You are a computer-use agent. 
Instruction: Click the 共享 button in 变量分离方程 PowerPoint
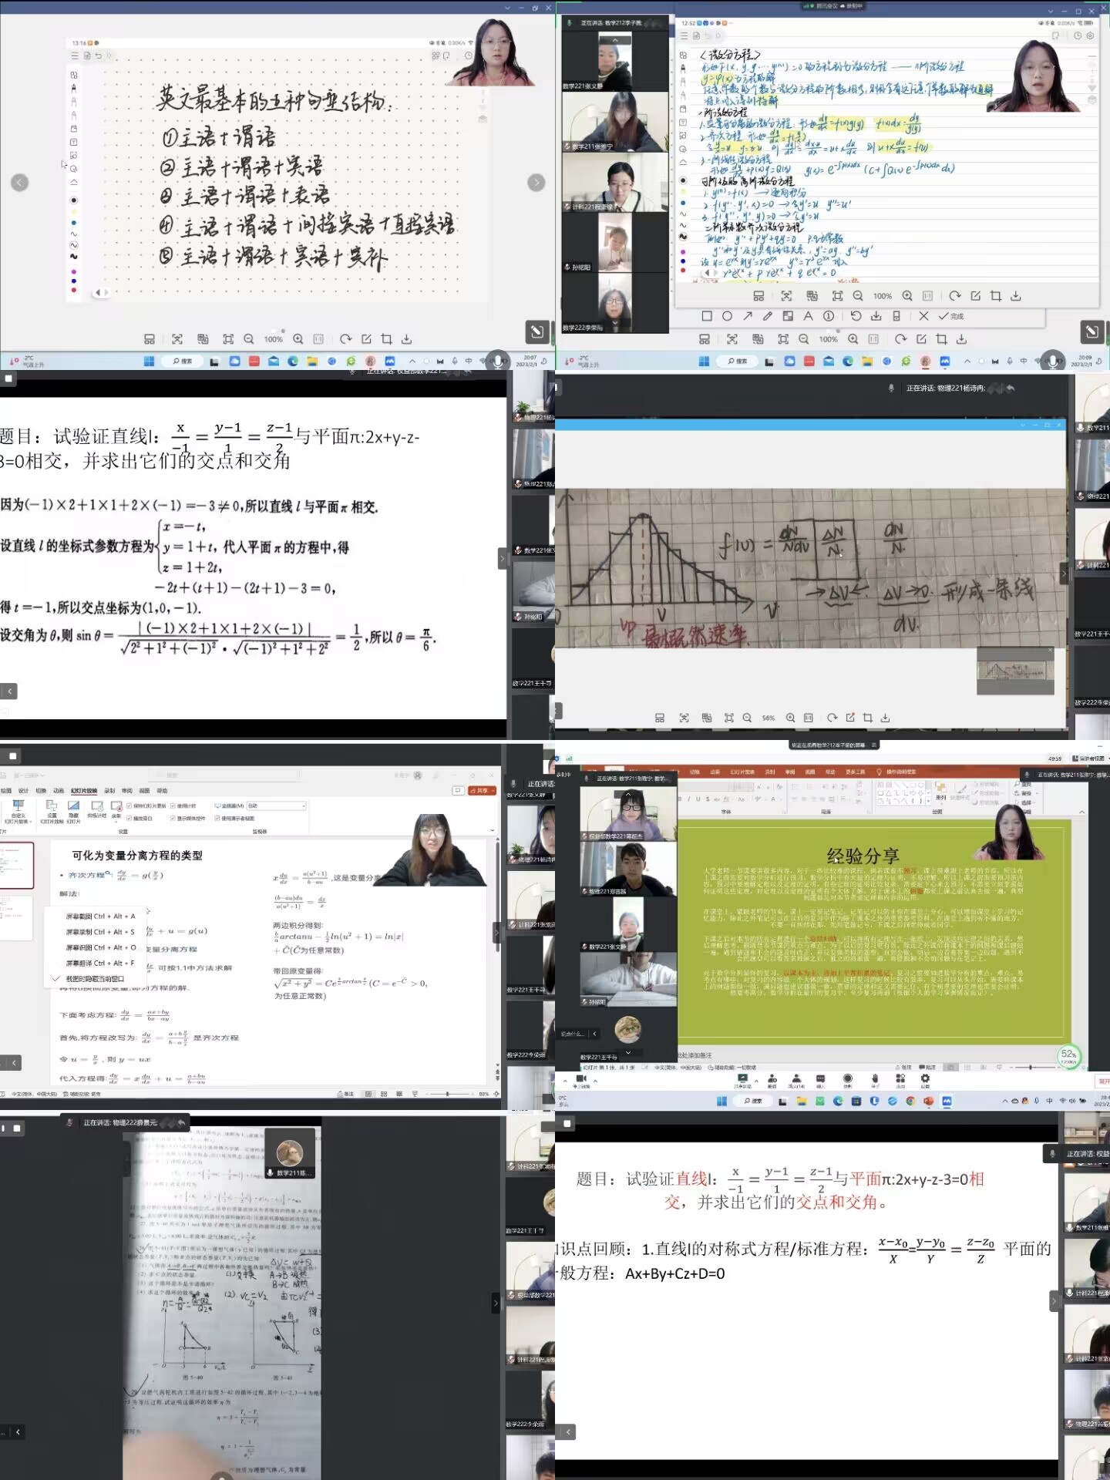482,791
